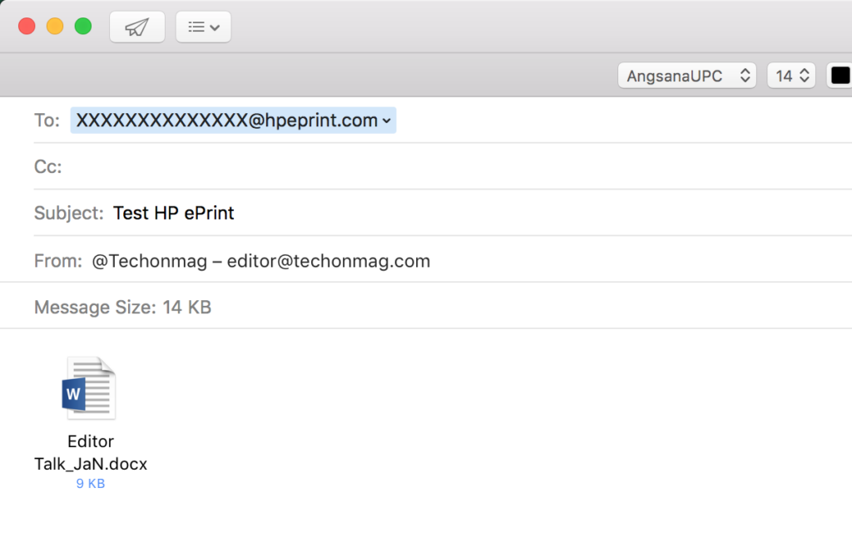Close the compose window red button
Image resolution: width=852 pixels, height=547 pixels.
click(27, 26)
